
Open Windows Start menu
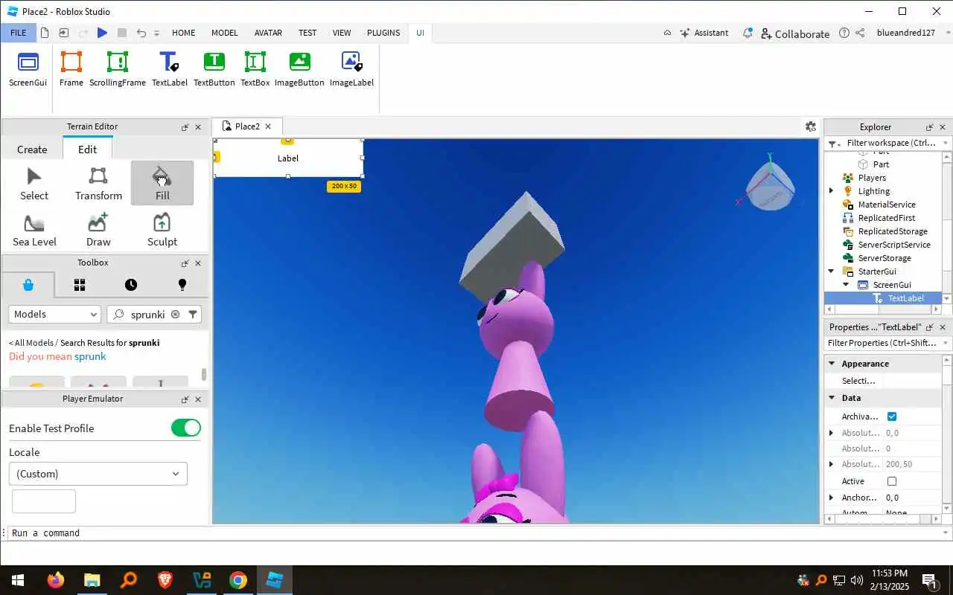click(18, 580)
